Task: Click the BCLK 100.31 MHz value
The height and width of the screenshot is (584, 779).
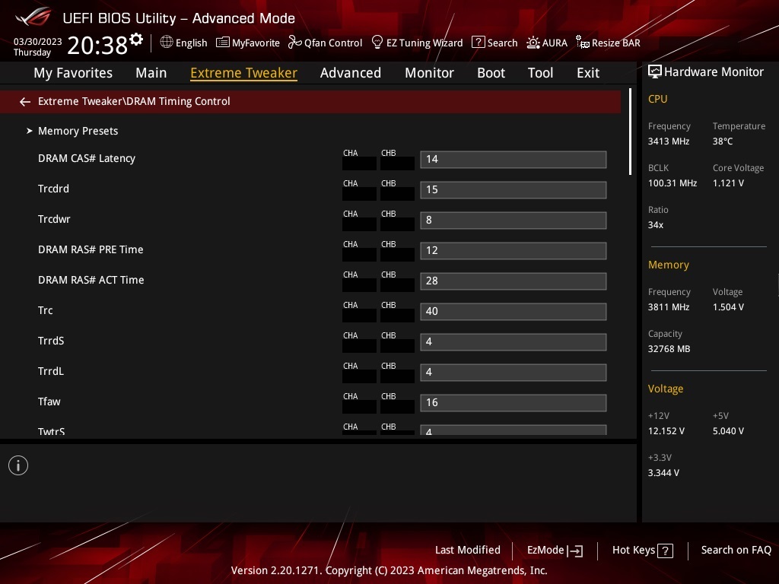Action: (x=672, y=182)
